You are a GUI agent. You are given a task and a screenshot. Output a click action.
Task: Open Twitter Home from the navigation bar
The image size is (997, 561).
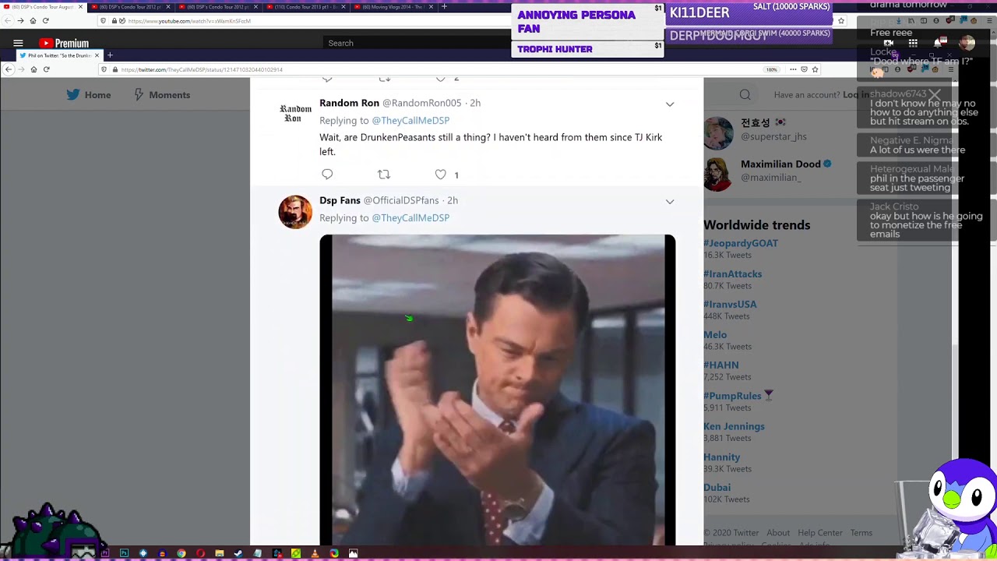point(88,95)
